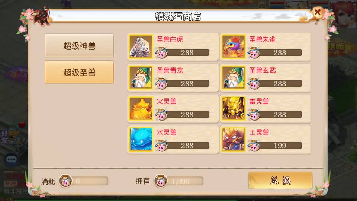Click the 雷灵兽 name label
The image size is (357, 201).
coord(259,101)
